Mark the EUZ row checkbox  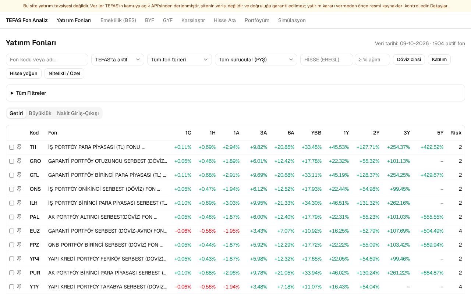pos(11,231)
